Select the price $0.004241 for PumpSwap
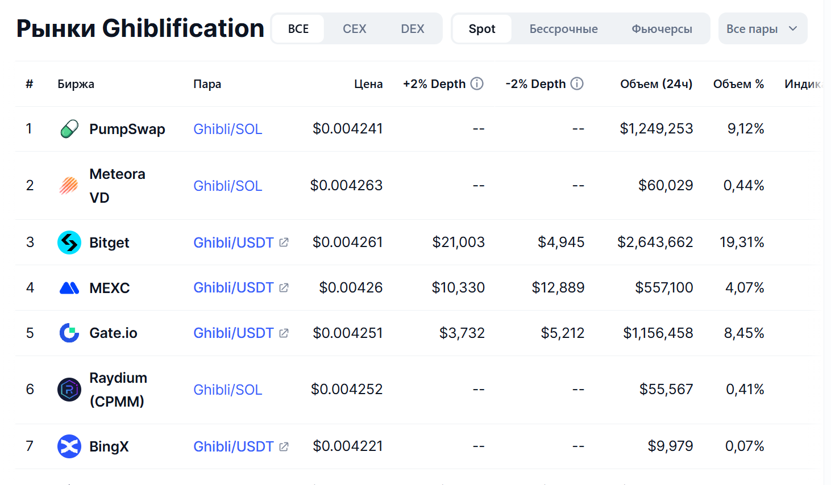The image size is (831, 485). click(x=348, y=129)
